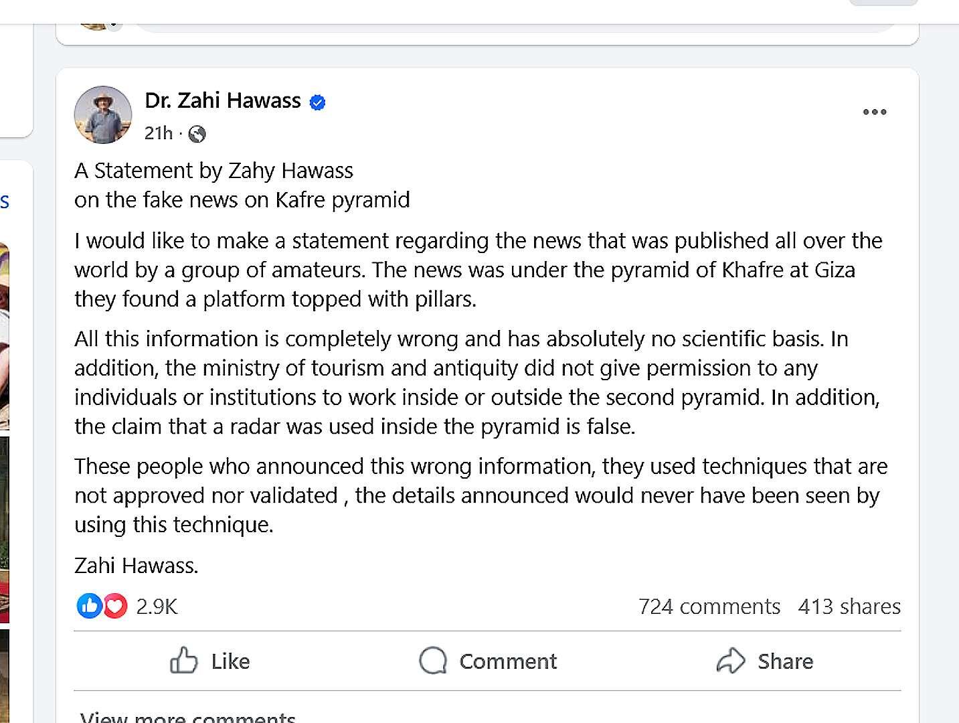
Task: Click the blue verified badge icon
Action: point(317,102)
